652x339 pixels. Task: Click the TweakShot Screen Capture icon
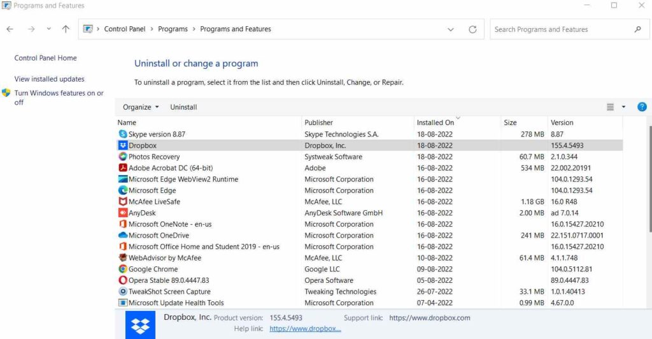tap(123, 291)
